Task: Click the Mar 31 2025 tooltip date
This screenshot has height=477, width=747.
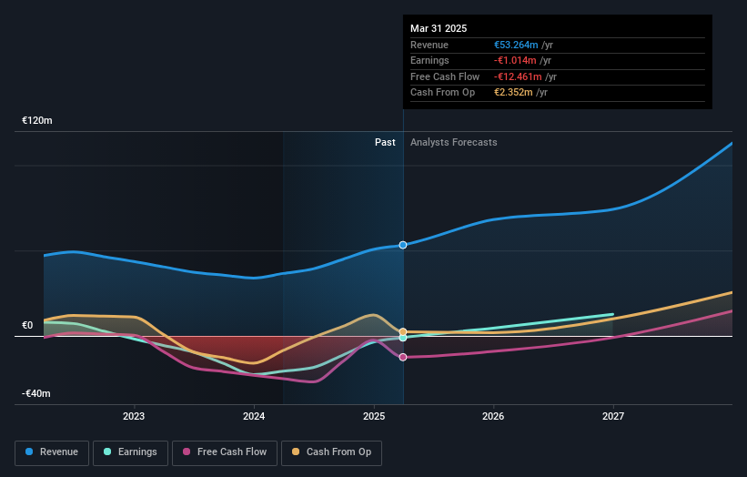Action: (439, 28)
